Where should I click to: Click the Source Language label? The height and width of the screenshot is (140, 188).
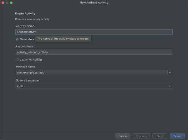(x=27, y=80)
